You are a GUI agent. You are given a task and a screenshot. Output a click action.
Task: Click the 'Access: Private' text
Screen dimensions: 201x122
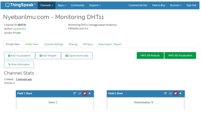click(x=12, y=33)
